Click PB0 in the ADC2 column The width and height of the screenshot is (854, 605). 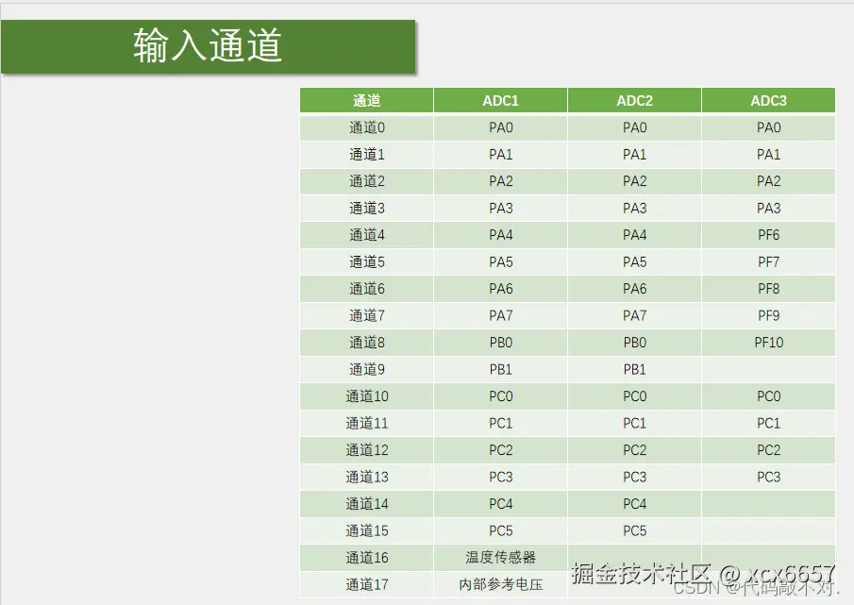click(634, 343)
